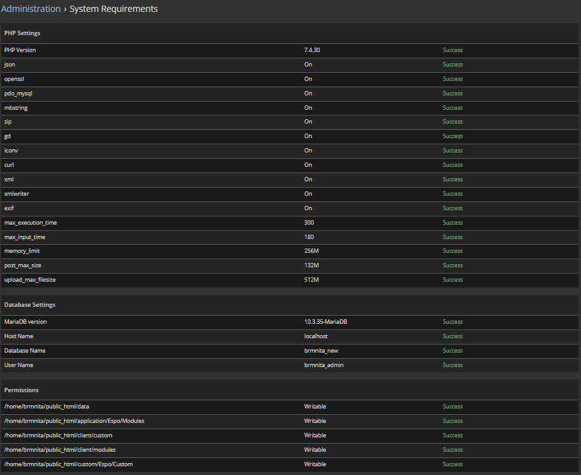The image size is (581, 475).
Task: Click the brmnita_admin user name value
Action: point(324,365)
